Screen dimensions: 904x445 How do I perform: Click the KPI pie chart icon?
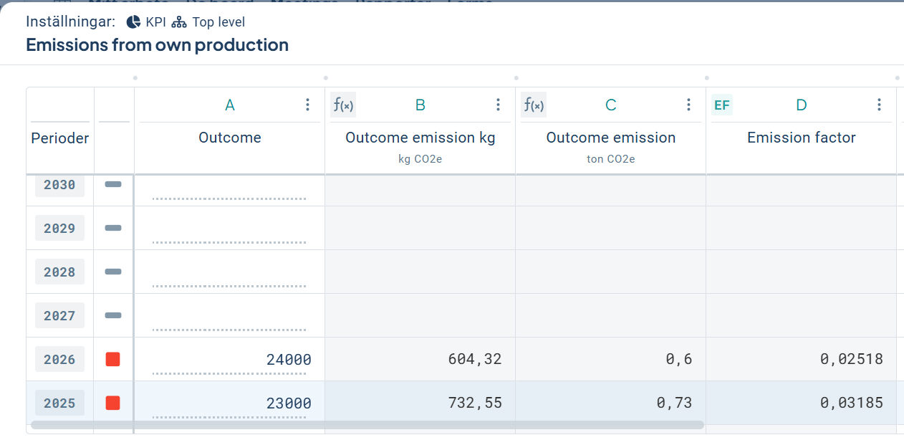(x=133, y=22)
